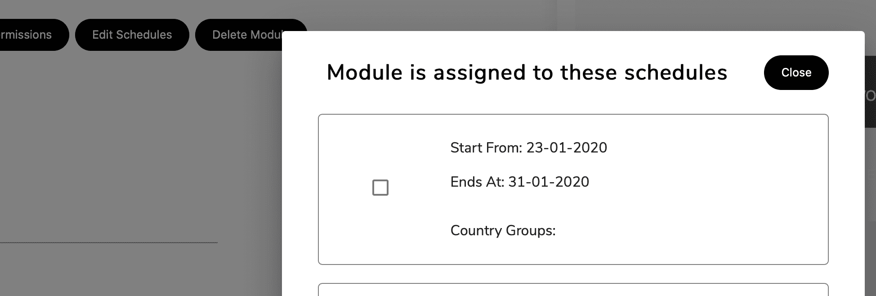Screen dimensions: 876x296
Task: Click the "Module is assigned to these schedules" heading
Action: point(527,72)
